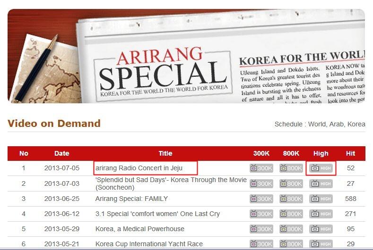Open the Arab schedule link
373x250 pixels.
click(337, 124)
